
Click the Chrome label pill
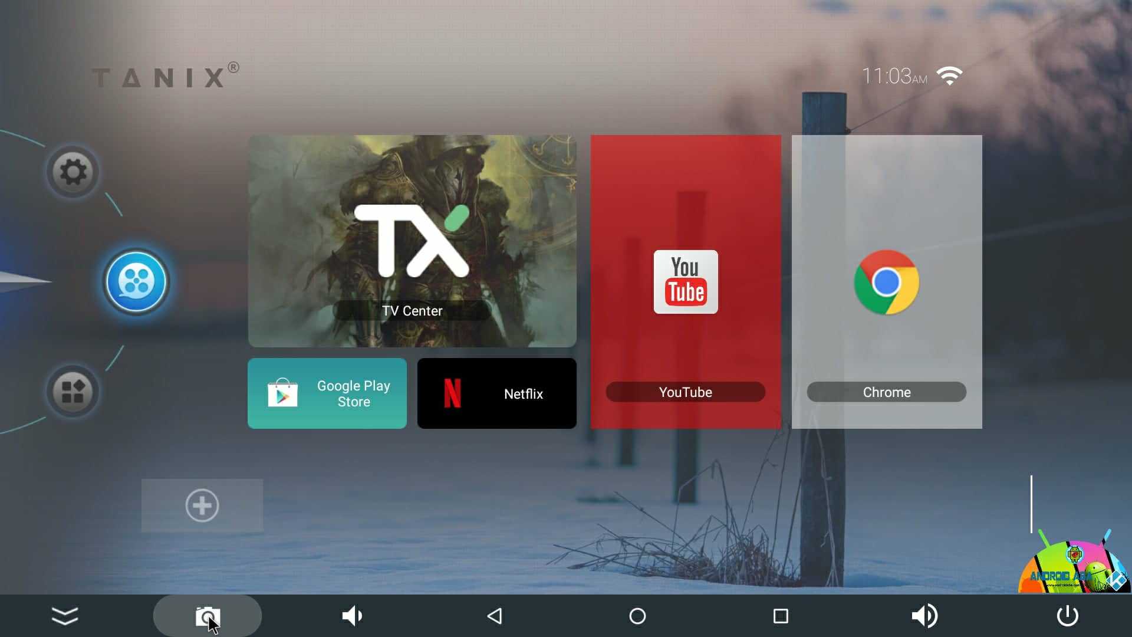pyautogui.click(x=887, y=392)
